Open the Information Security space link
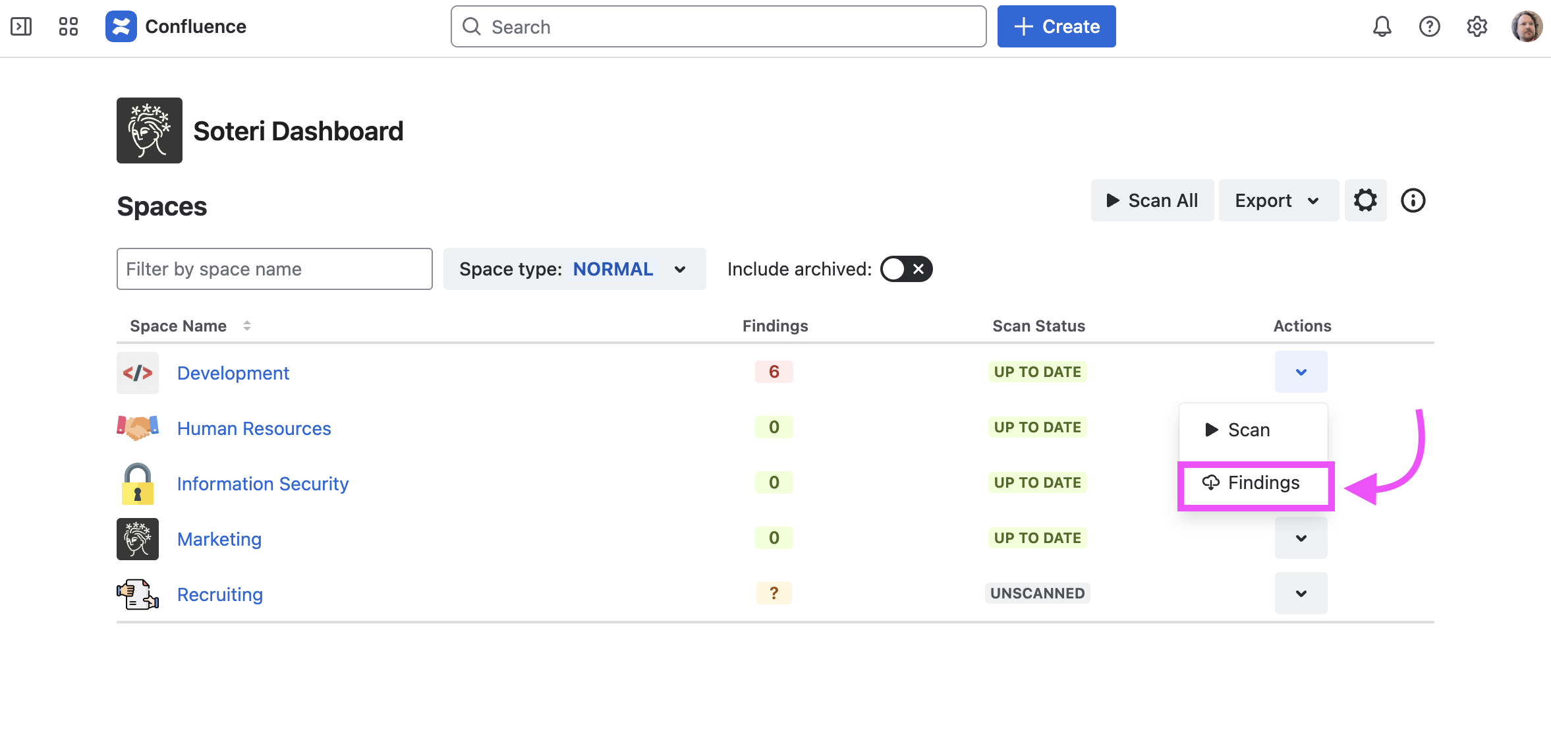 pos(262,484)
